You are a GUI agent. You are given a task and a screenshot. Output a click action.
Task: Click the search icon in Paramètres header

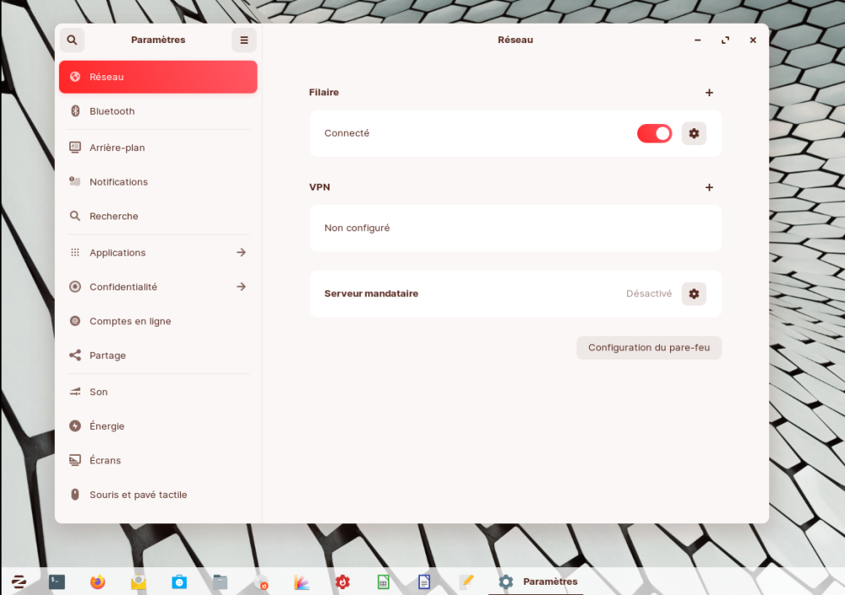coord(72,40)
